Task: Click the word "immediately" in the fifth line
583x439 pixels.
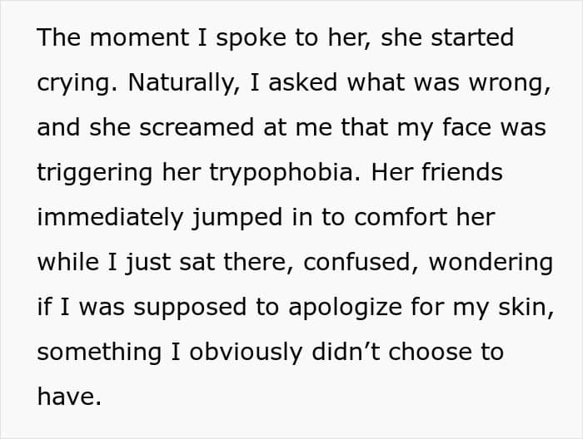Action: point(110,218)
